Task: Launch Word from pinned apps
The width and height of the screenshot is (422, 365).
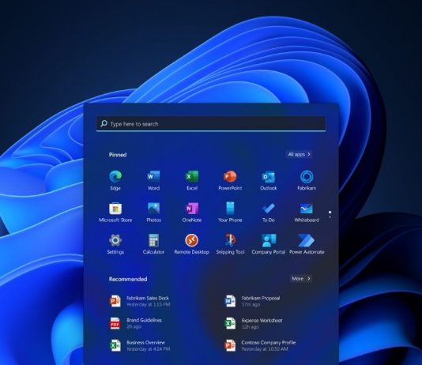Action: tap(153, 180)
